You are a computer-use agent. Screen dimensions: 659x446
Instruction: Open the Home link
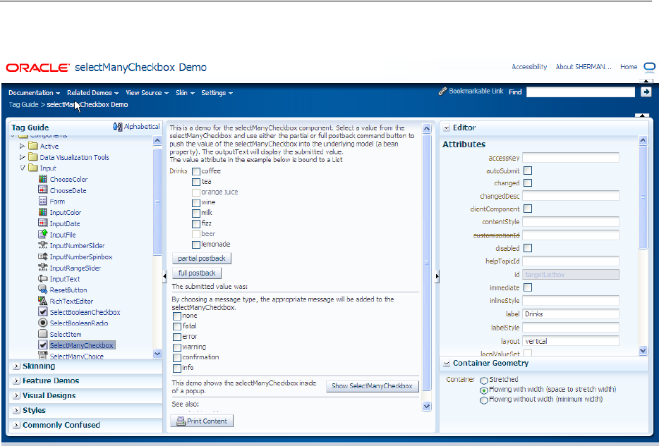(x=629, y=67)
